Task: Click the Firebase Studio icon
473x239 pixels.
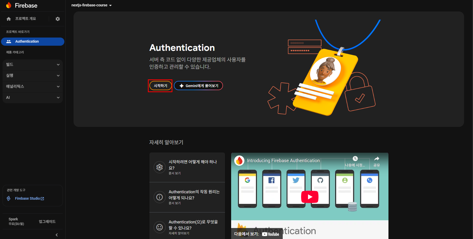Action: 9,198
